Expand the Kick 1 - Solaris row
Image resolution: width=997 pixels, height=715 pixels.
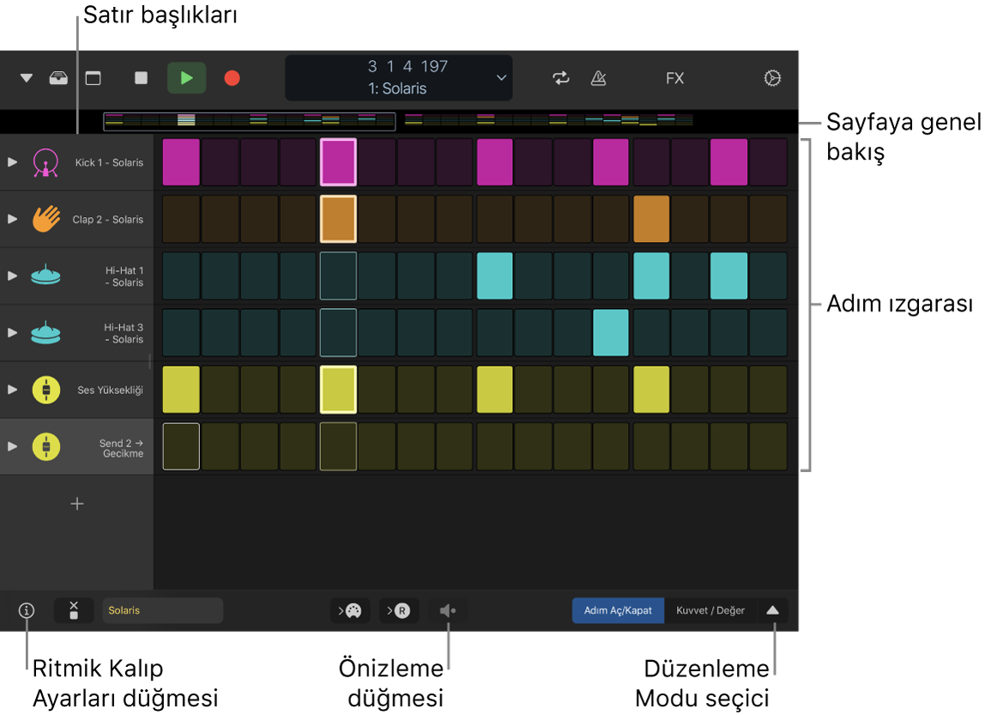pos(12,162)
